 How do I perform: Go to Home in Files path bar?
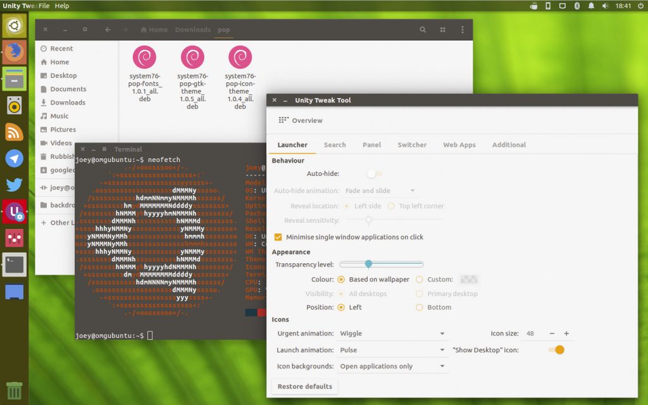[154, 30]
